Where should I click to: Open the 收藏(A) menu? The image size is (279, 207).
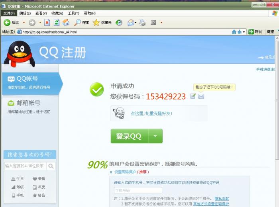[57, 13]
